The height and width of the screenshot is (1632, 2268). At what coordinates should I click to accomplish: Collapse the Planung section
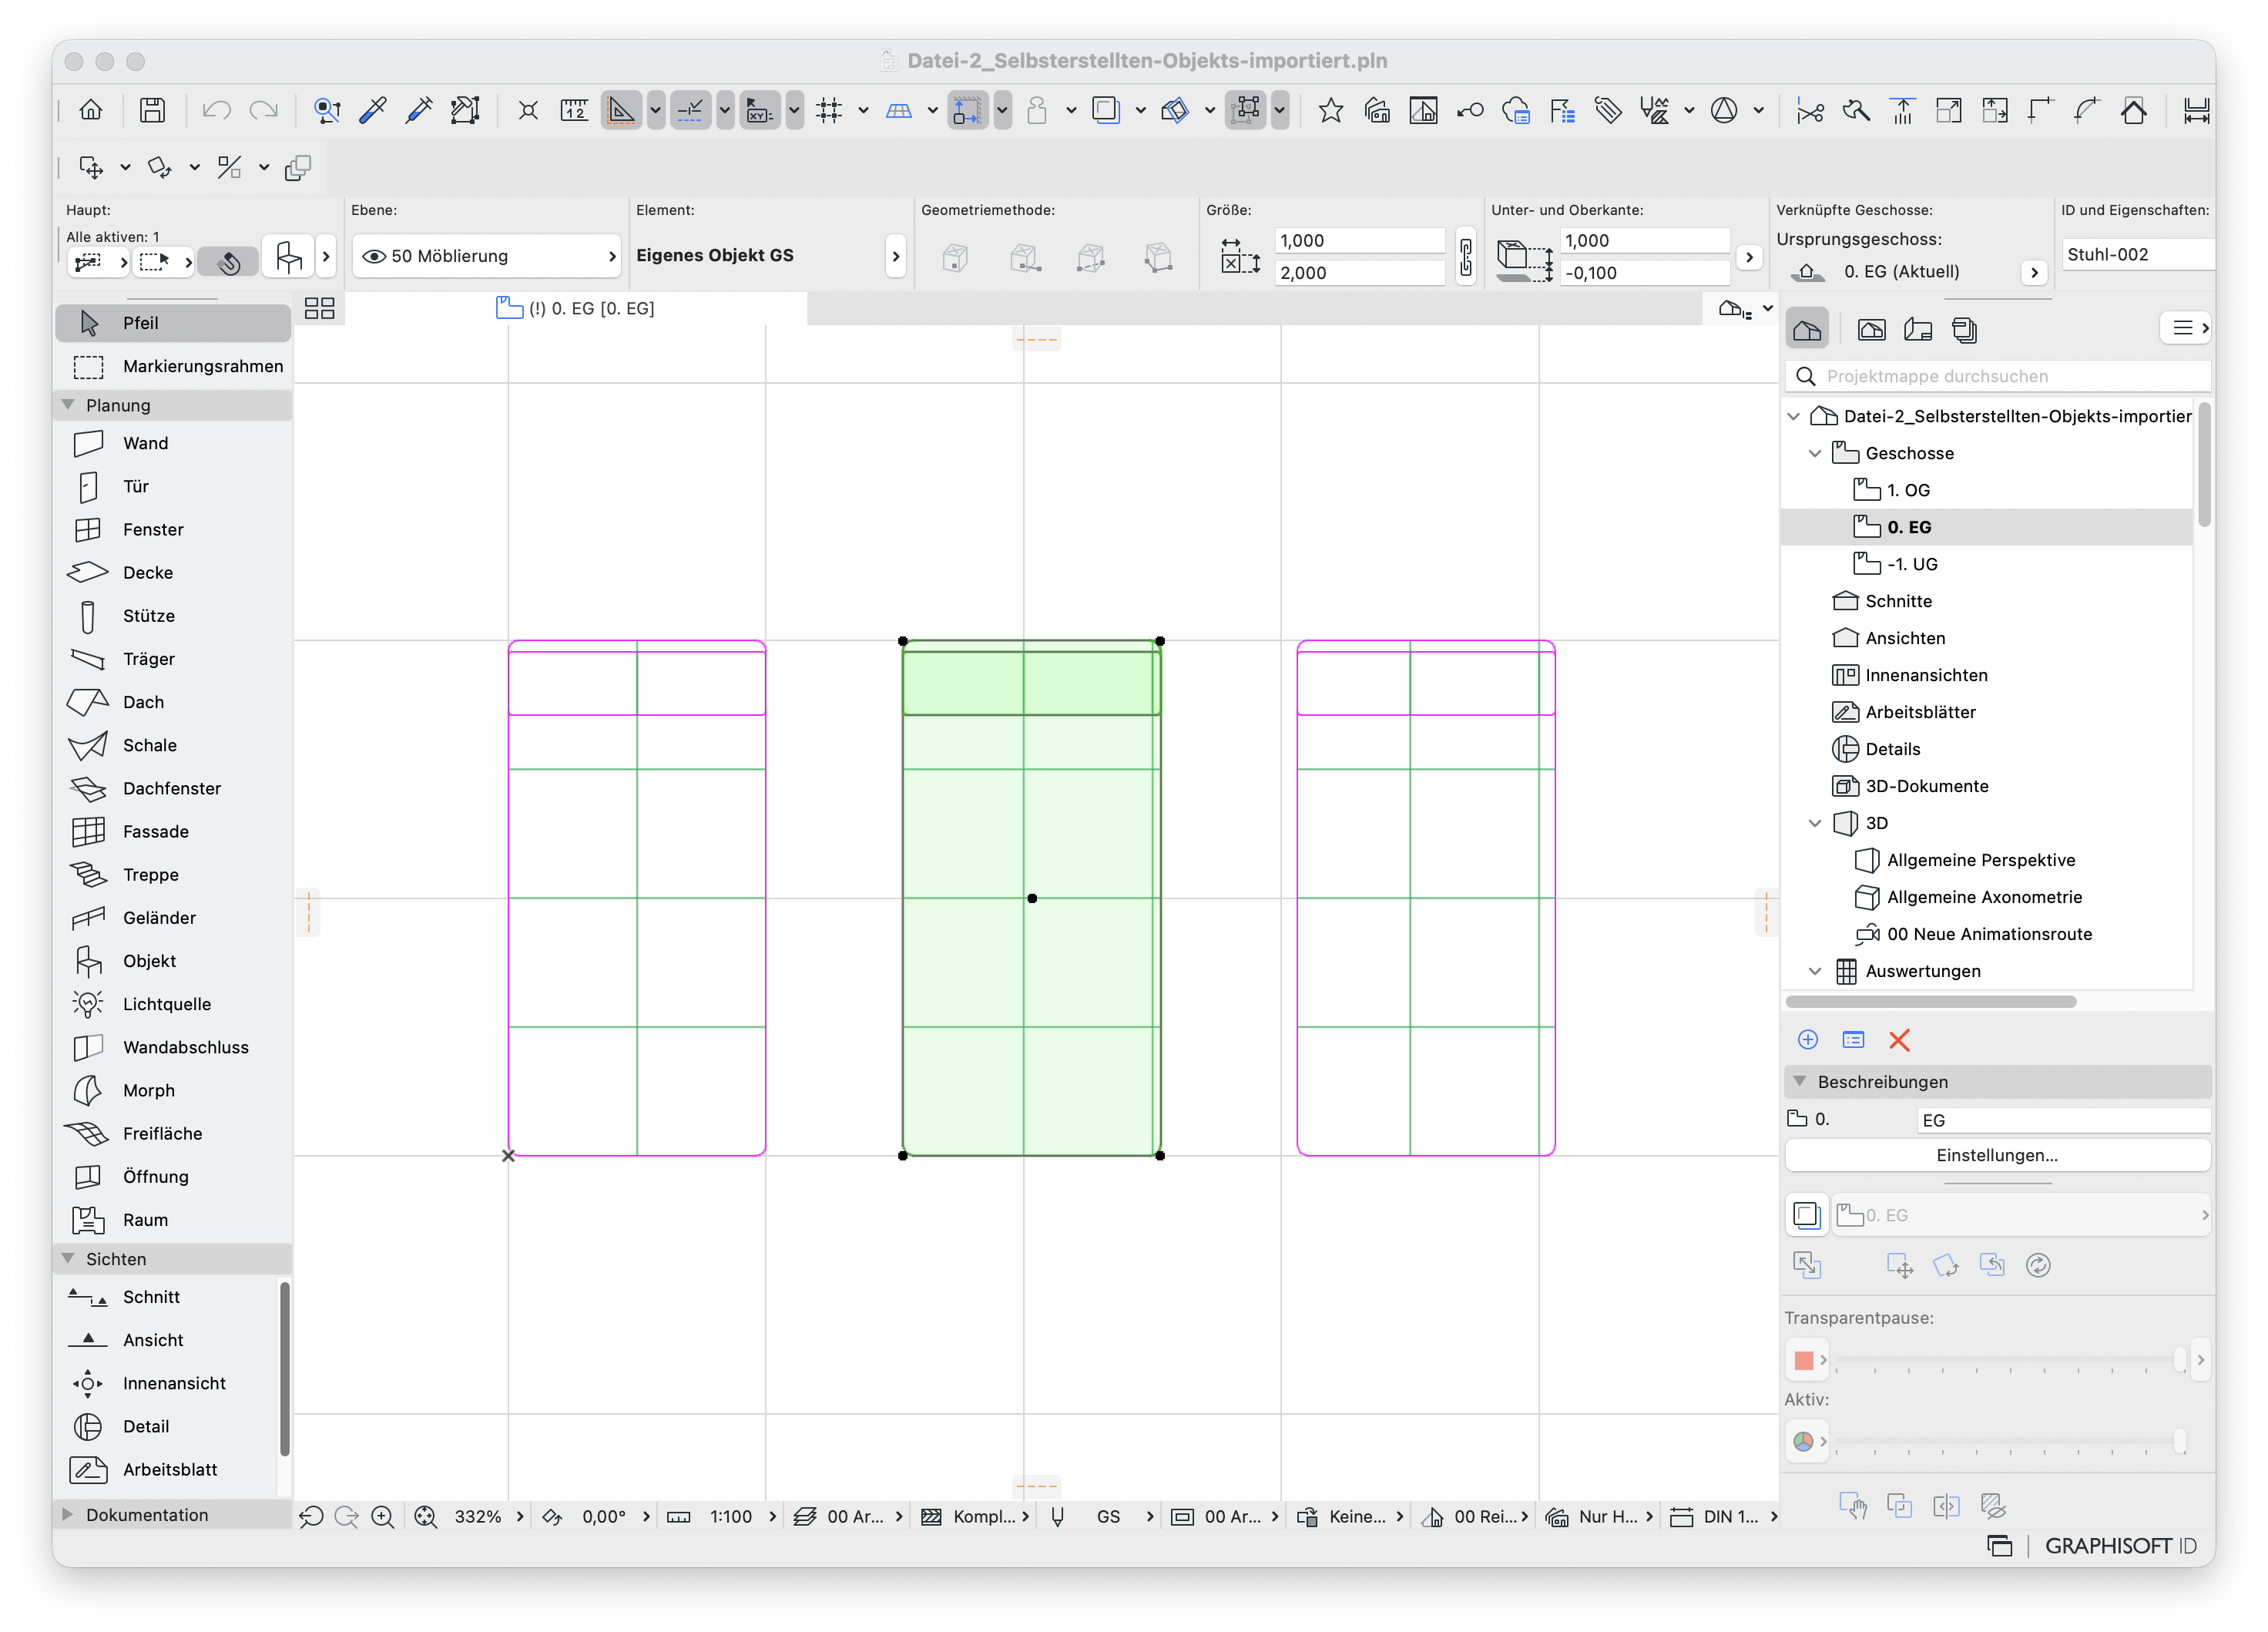(68, 404)
